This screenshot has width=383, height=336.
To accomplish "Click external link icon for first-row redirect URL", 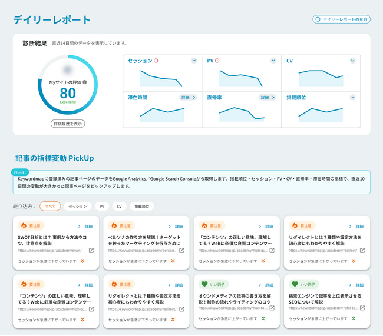I will click(362, 251).
